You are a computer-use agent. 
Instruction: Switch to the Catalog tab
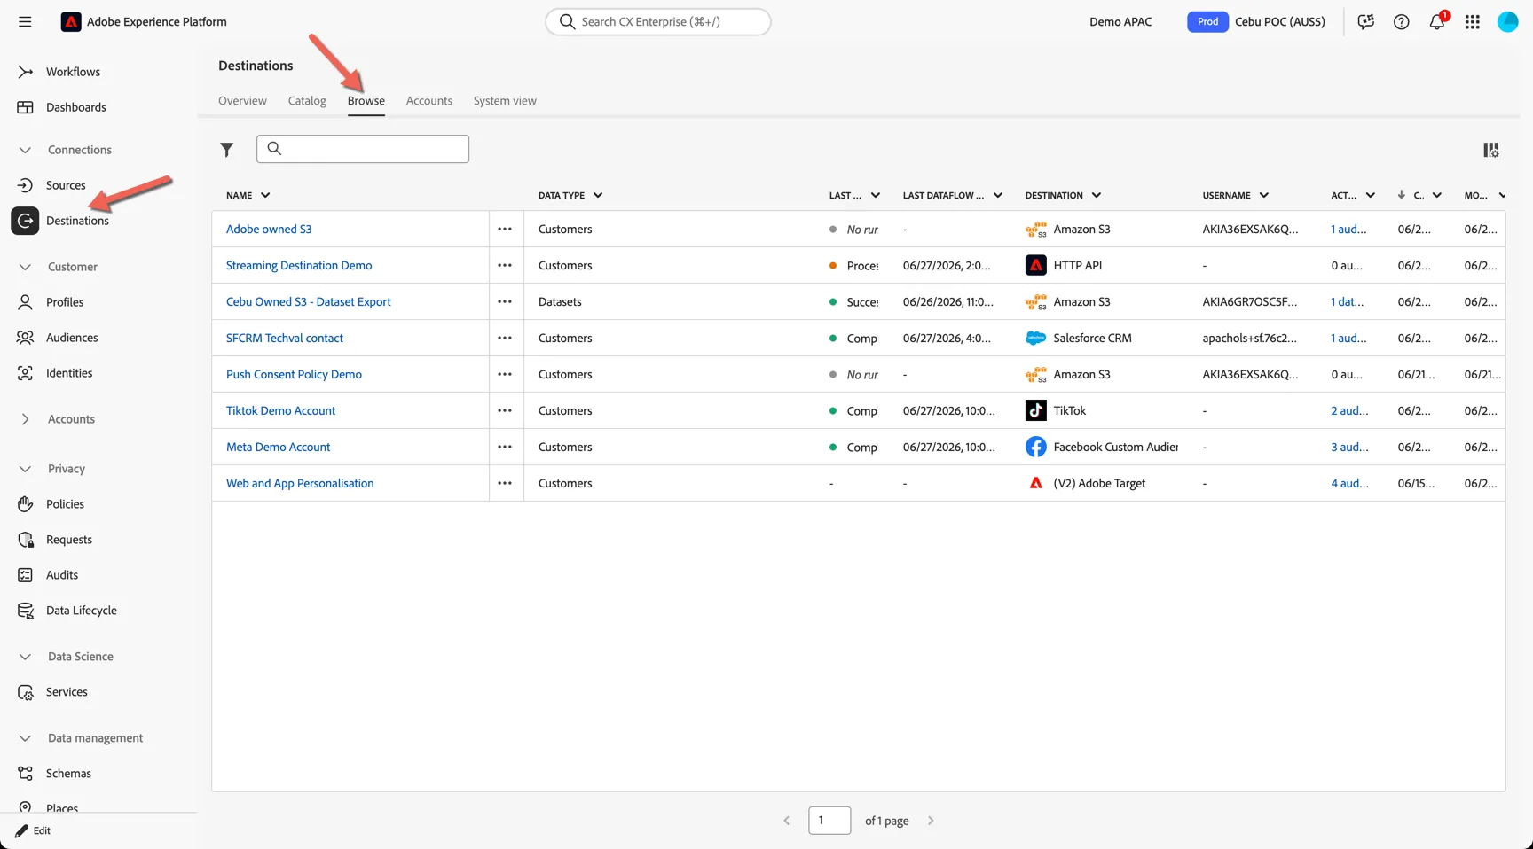tap(307, 101)
